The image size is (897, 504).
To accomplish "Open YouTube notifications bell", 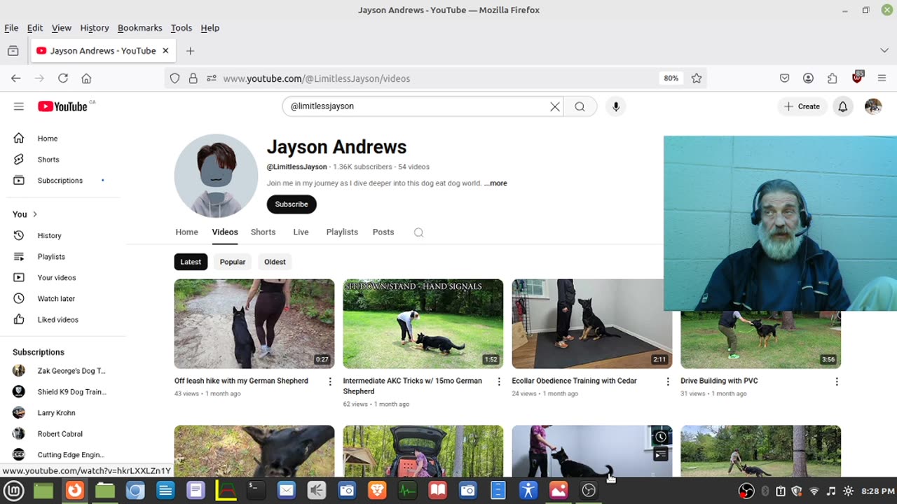I will [843, 106].
